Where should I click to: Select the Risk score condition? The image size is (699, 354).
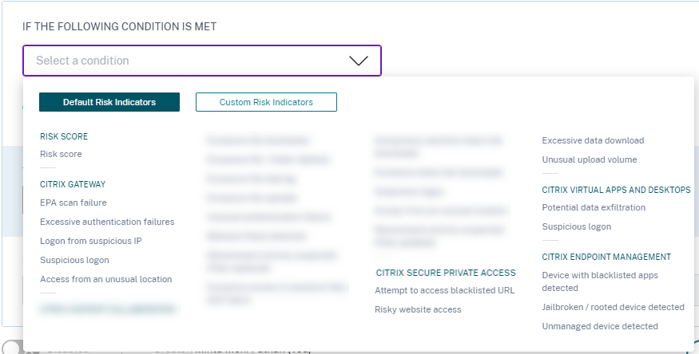point(61,154)
